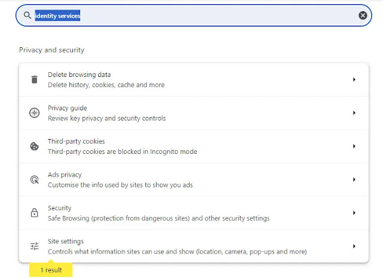Image resolution: width=383 pixels, height=278 pixels.
Task: Open Ads privacy using right arrow
Action: (x=354, y=180)
